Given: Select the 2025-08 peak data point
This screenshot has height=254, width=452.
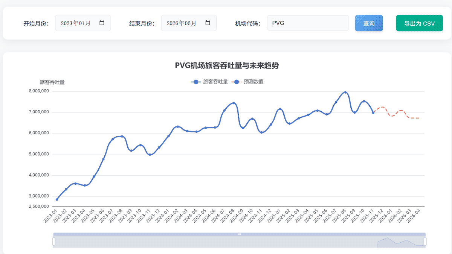Looking at the screenshot, I should pos(345,92).
